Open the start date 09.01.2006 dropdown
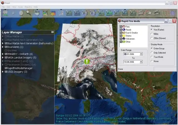 [141, 54]
